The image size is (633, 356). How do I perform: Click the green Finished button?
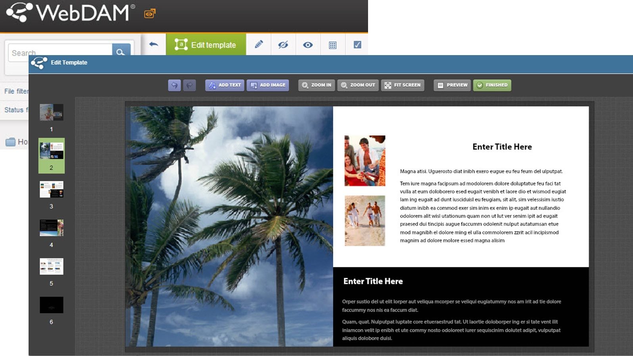(492, 85)
